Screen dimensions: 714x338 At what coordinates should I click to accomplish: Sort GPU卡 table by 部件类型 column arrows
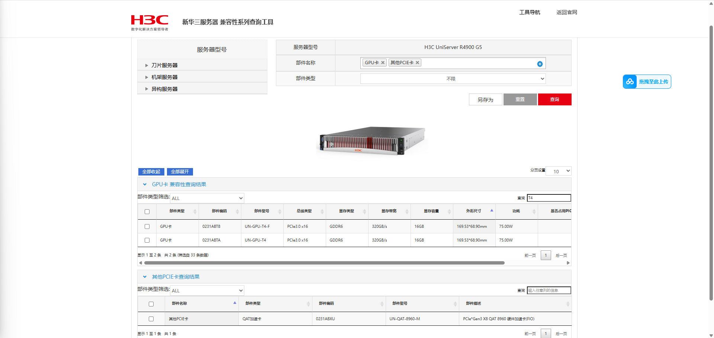pos(195,211)
